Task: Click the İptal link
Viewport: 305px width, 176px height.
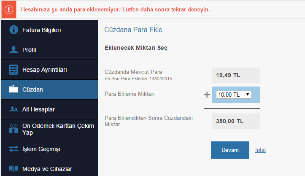Action: (260, 150)
